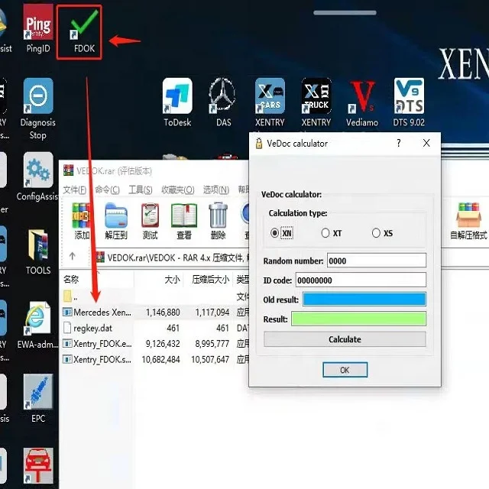Screen dimensions: 489x489
Task: Click the size value 1,146,880
Action: pyautogui.click(x=163, y=312)
